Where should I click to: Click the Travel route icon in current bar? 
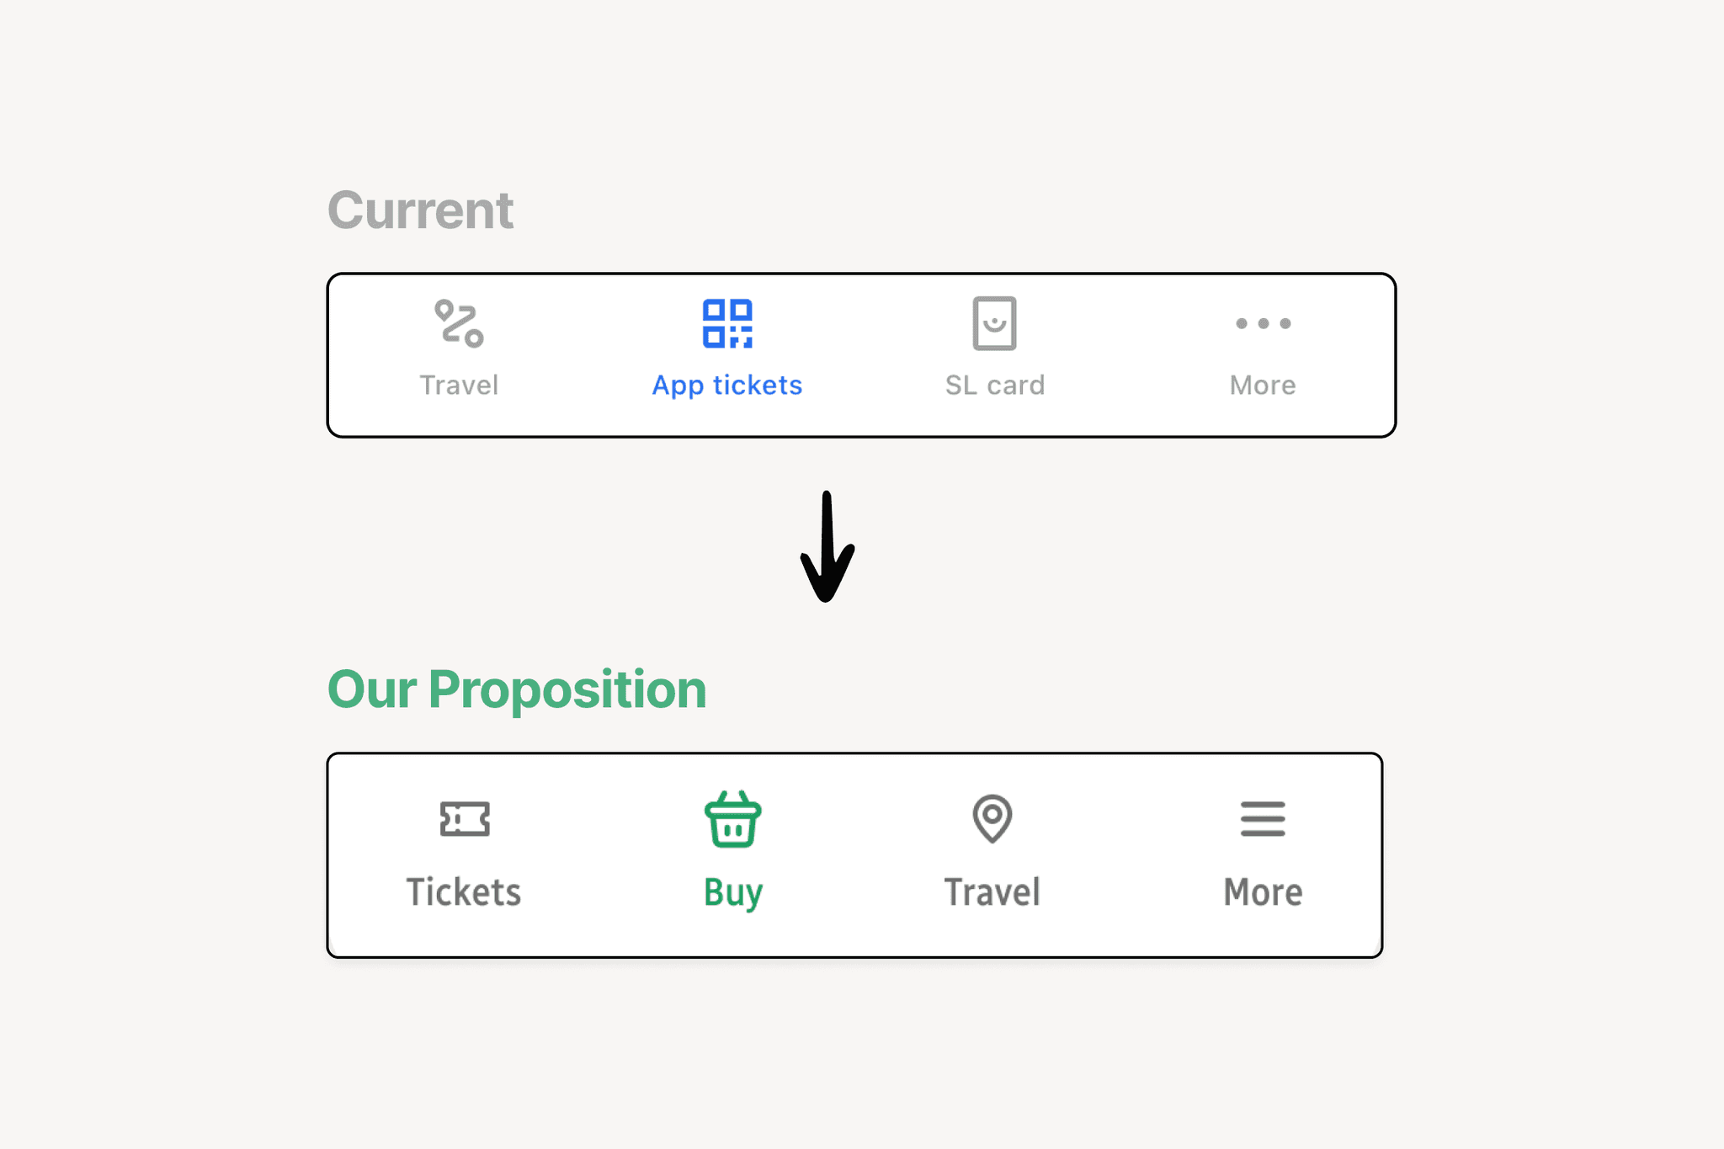[x=459, y=323]
